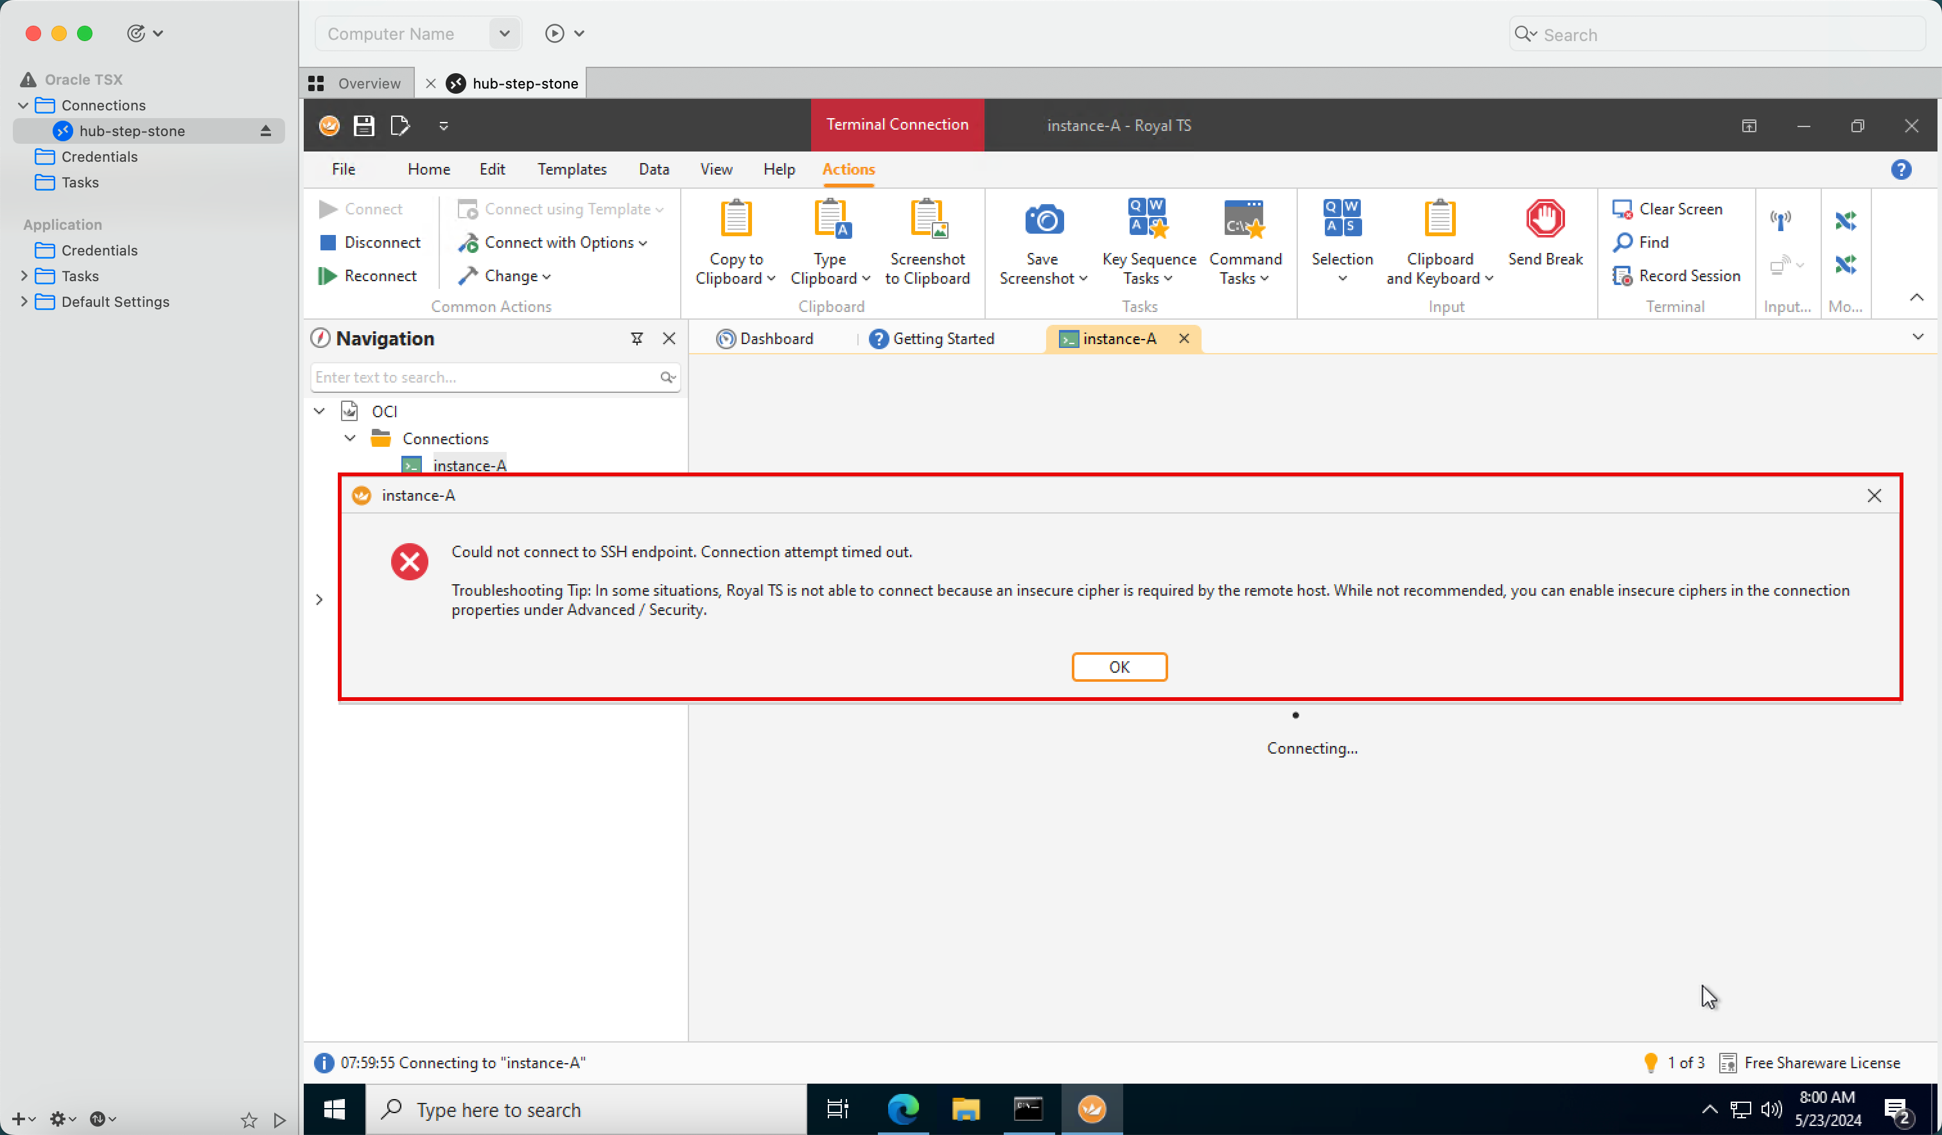Viewport: 1942px width, 1135px height.
Task: Click the Send Break stop icon
Action: (x=1544, y=220)
